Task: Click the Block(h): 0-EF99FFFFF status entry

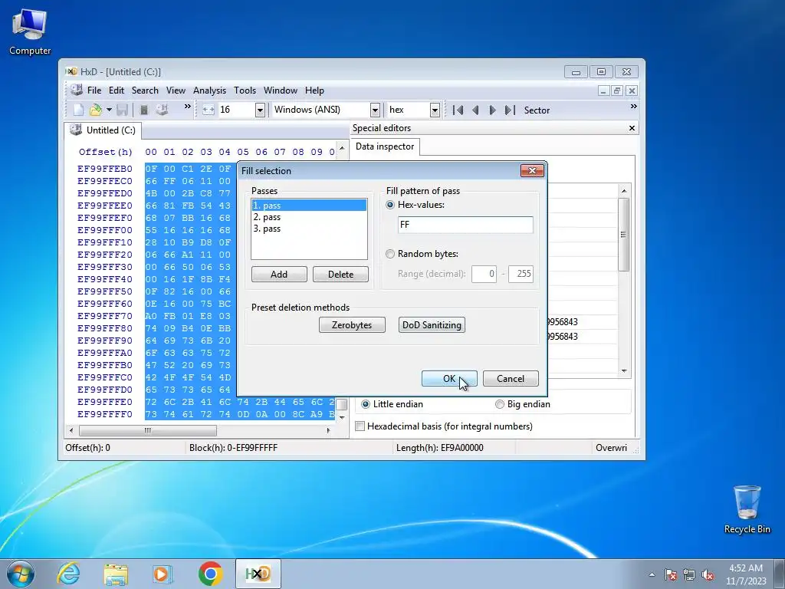Action: coord(233,448)
